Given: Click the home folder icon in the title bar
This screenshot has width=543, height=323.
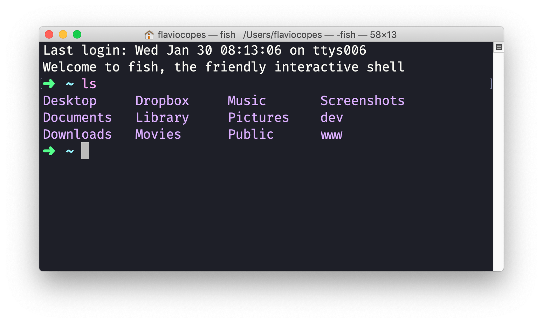Looking at the screenshot, I should pyautogui.click(x=149, y=35).
